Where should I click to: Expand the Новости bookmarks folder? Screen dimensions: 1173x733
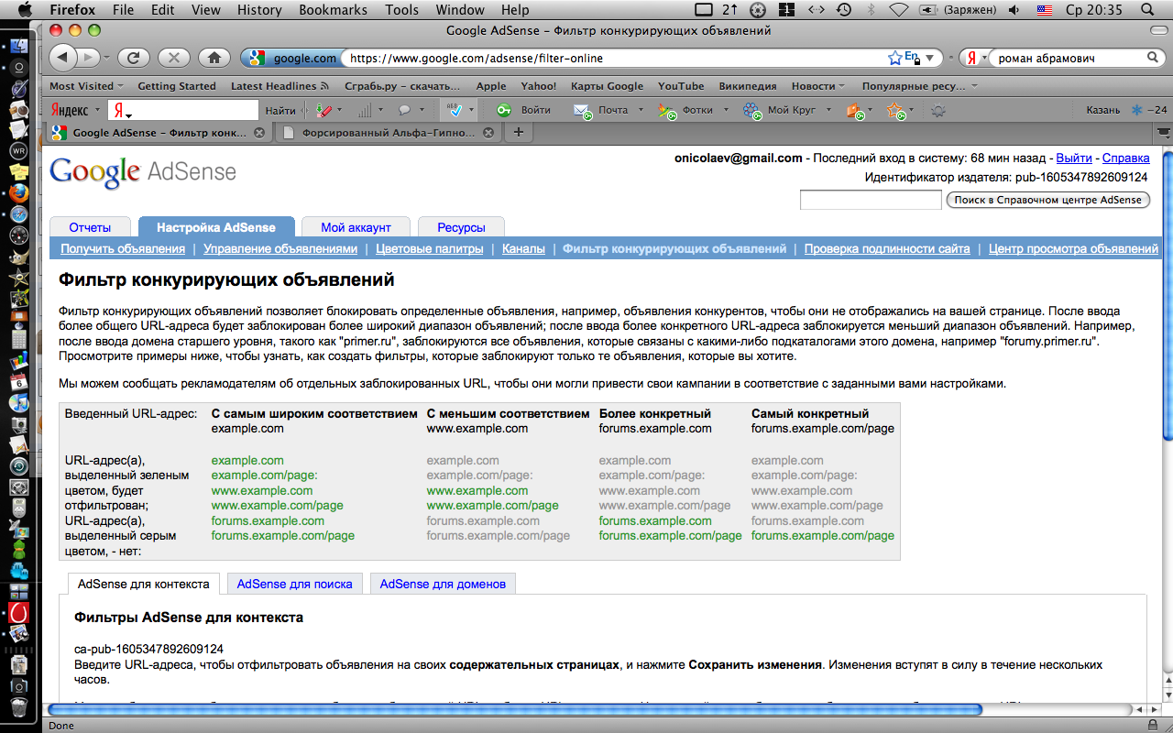(818, 86)
